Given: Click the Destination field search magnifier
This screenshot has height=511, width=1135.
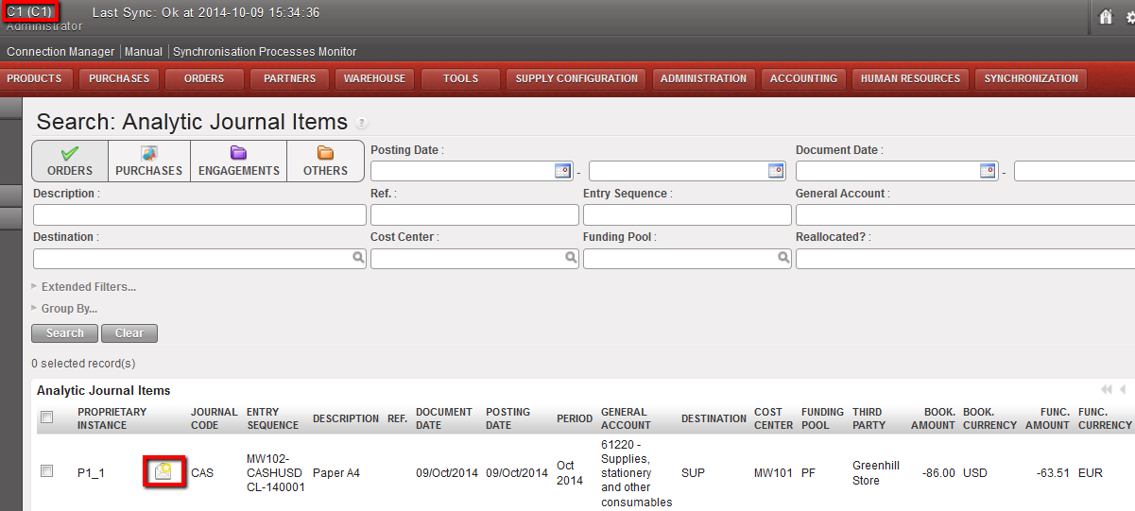Looking at the screenshot, I should (358, 258).
